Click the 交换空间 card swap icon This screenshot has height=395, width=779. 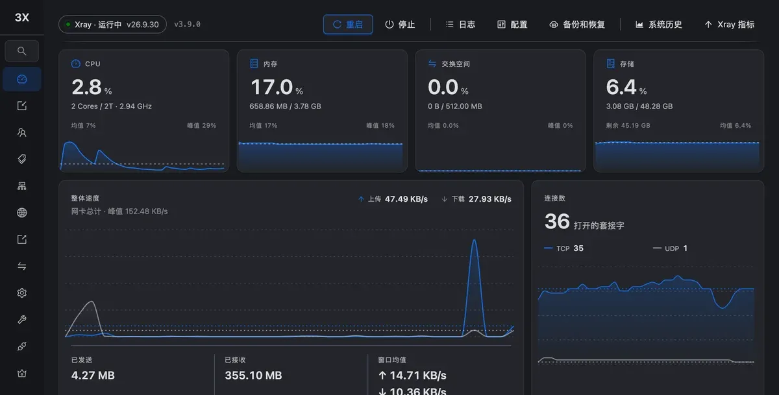point(432,64)
